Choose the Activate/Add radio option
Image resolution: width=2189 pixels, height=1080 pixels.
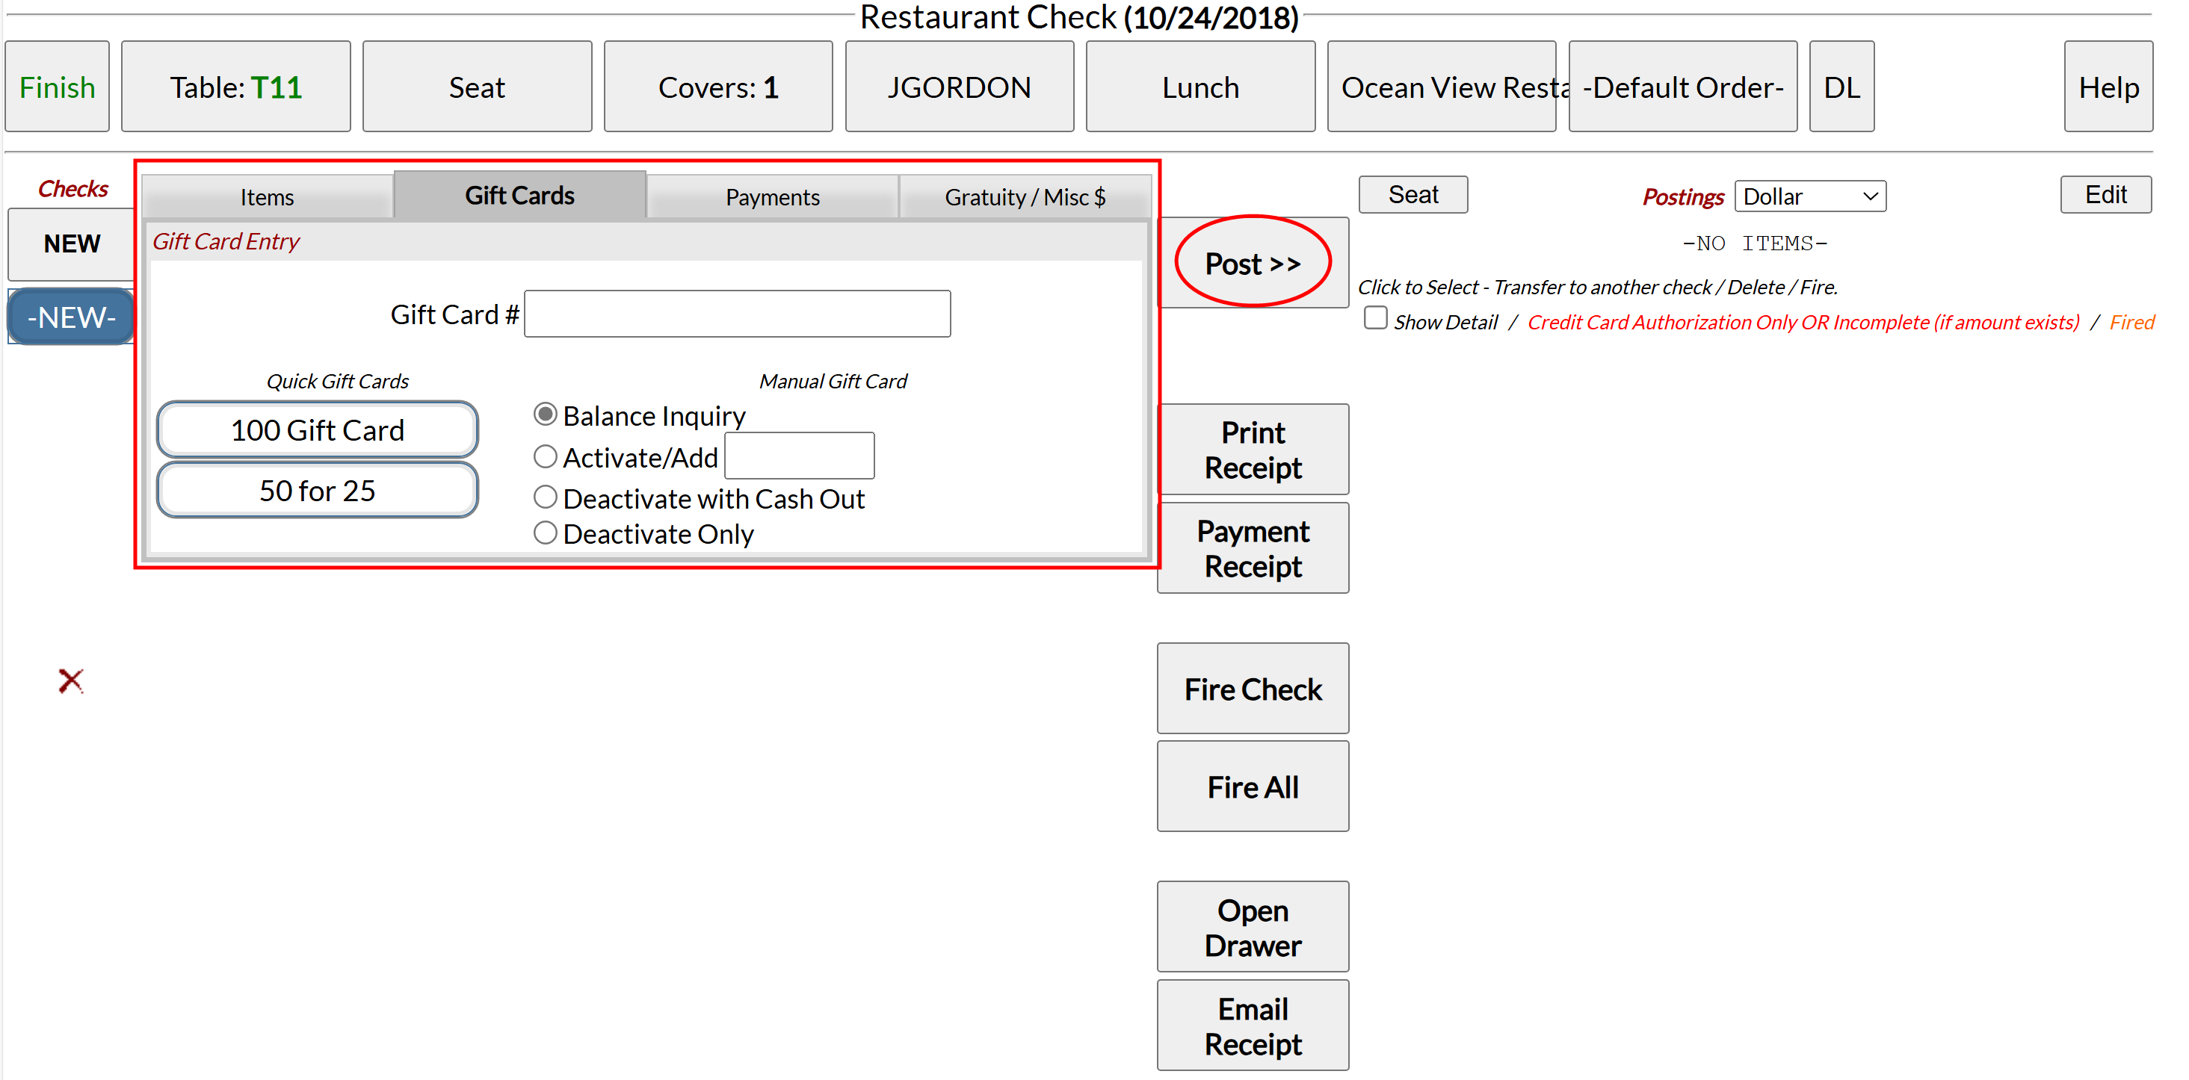coord(545,457)
